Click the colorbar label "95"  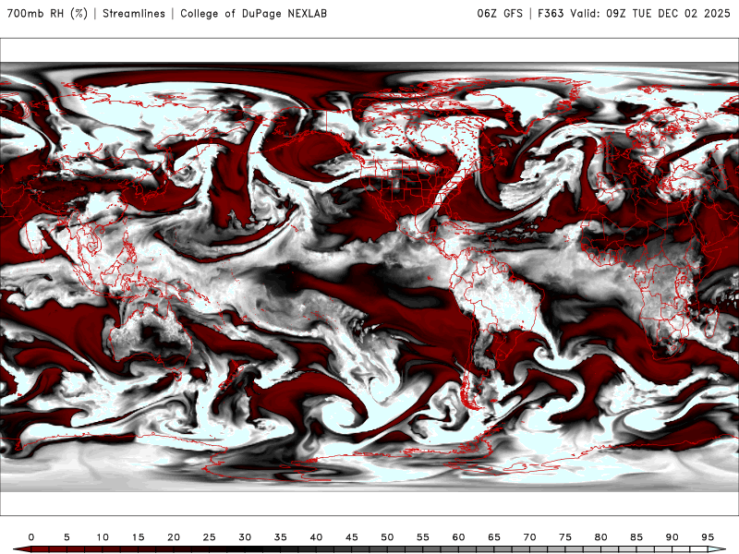click(x=708, y=537)
